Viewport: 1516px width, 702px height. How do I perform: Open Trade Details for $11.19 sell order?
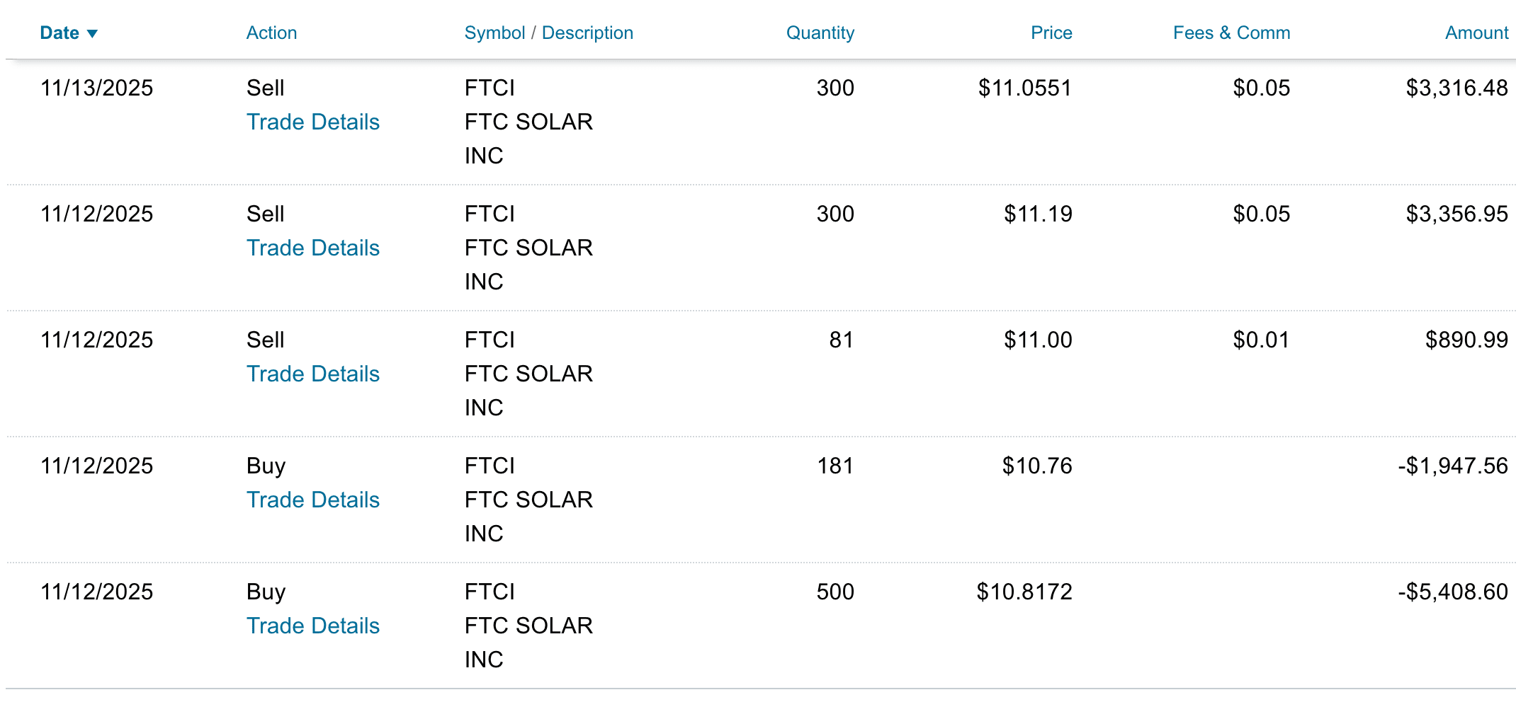click(312, 248)
